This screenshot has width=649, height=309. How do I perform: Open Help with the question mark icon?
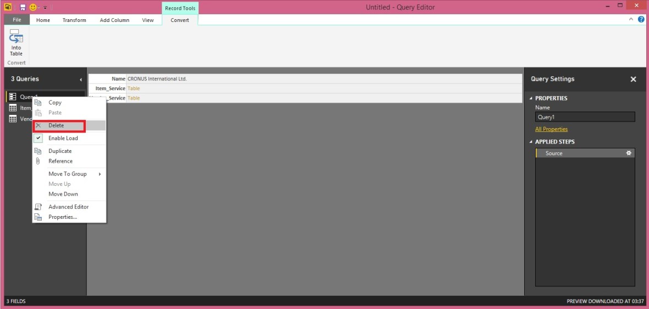(641, 19)
